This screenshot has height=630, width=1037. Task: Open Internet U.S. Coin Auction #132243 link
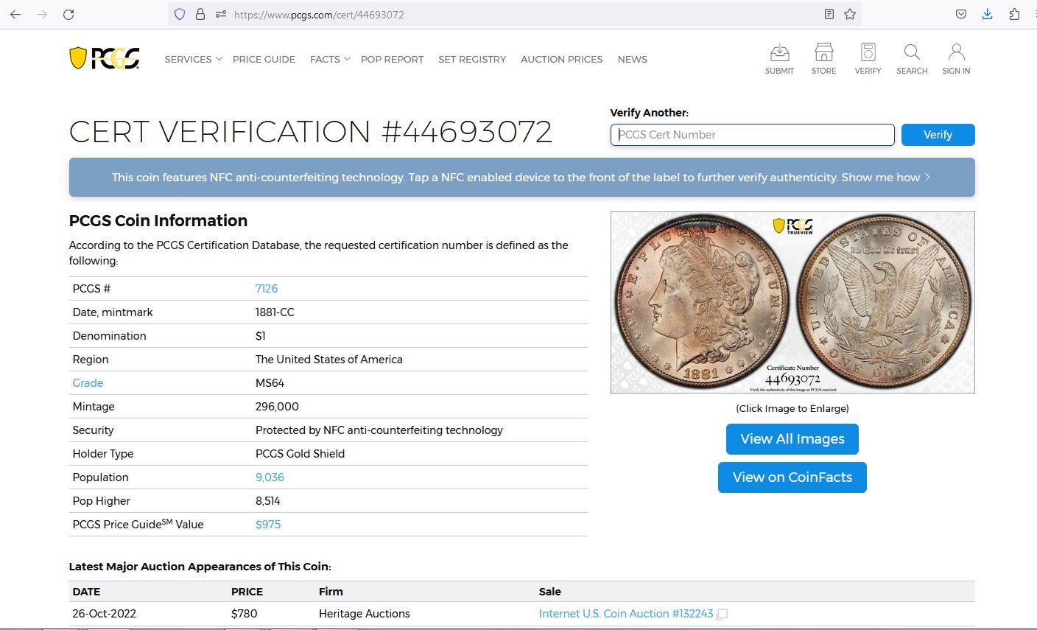626,614
